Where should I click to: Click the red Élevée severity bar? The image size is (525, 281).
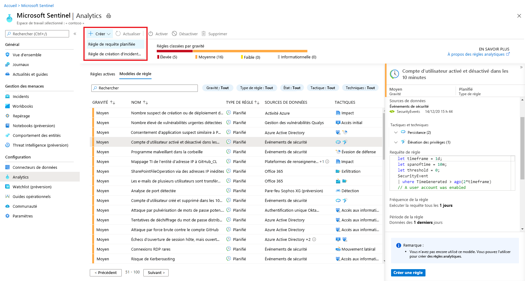click(175, 51)
